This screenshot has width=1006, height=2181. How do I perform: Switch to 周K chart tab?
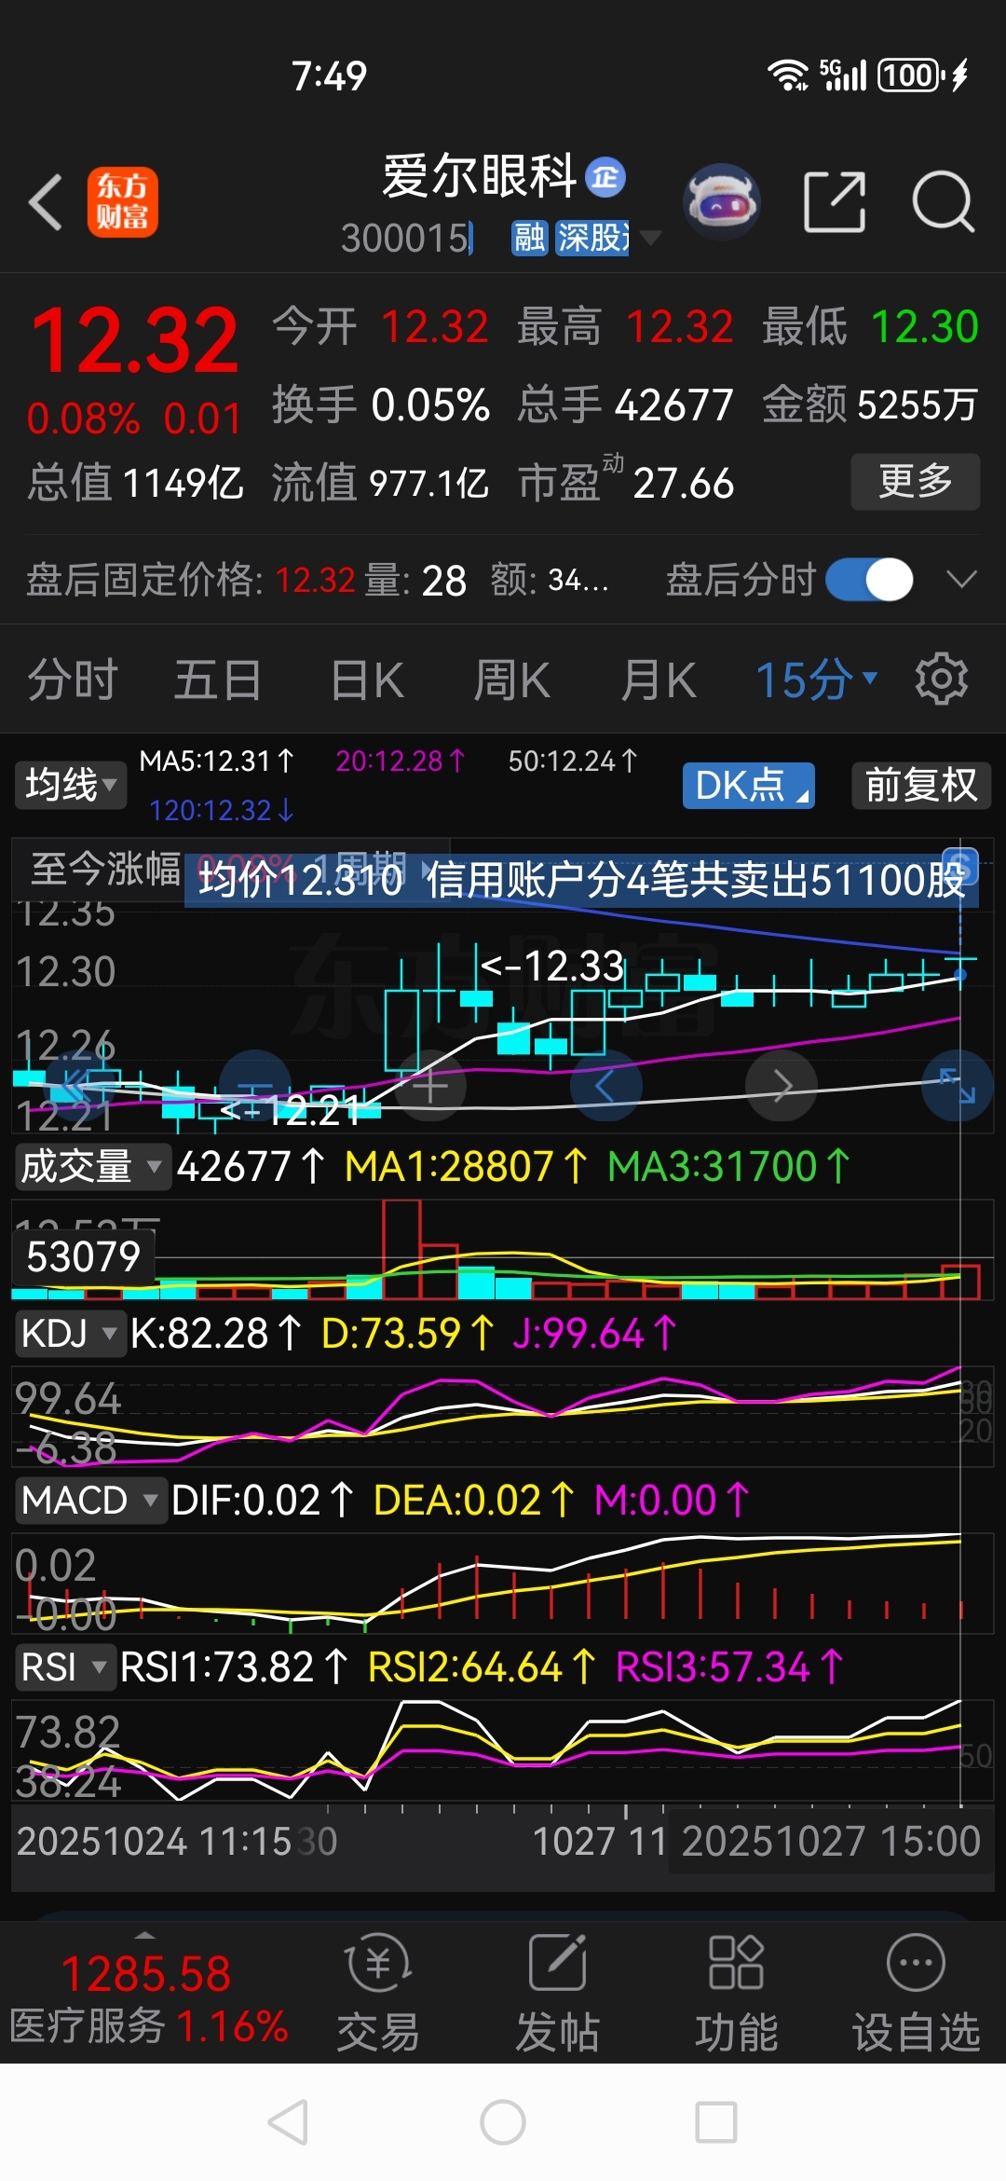click(512, 679)
